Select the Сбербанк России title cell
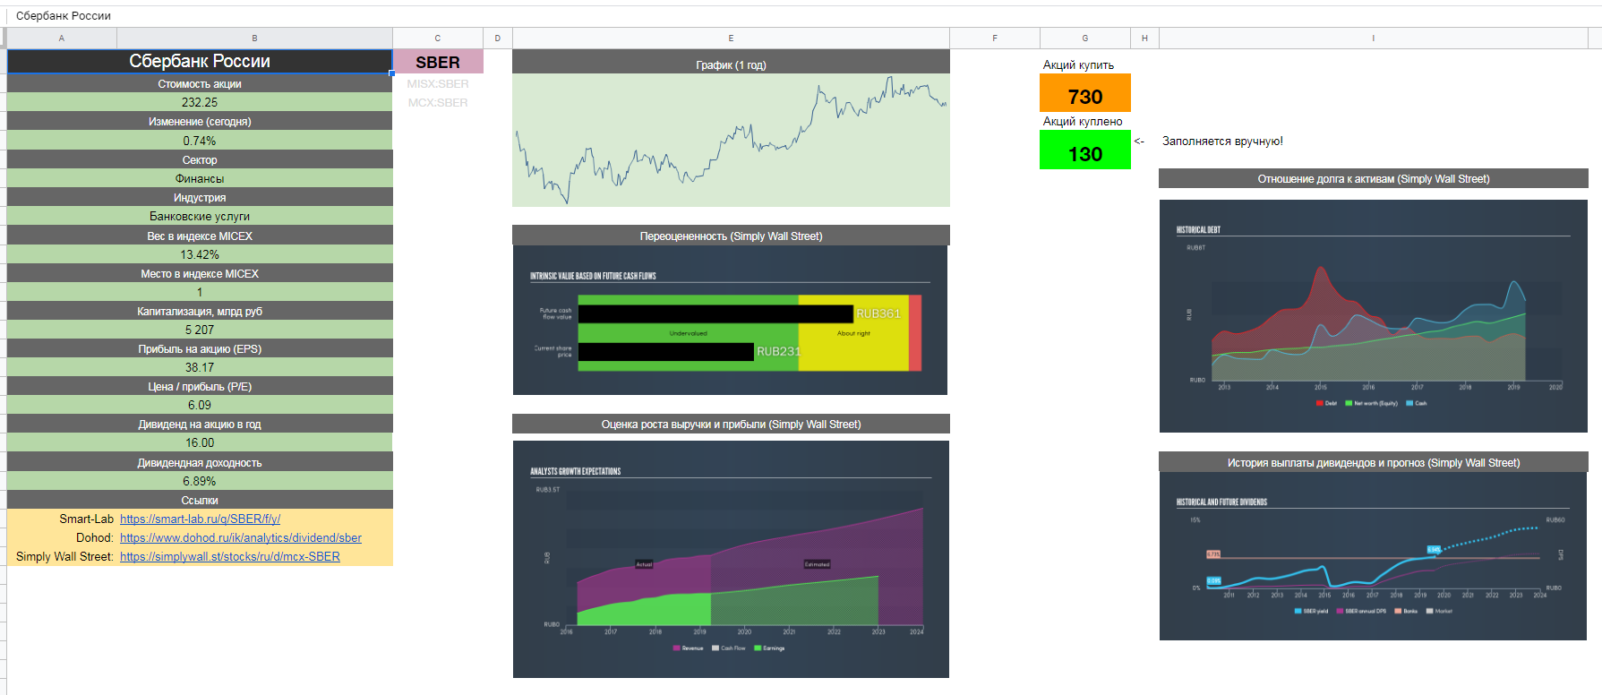1602x695 pixels. click(x=200, y=61)
